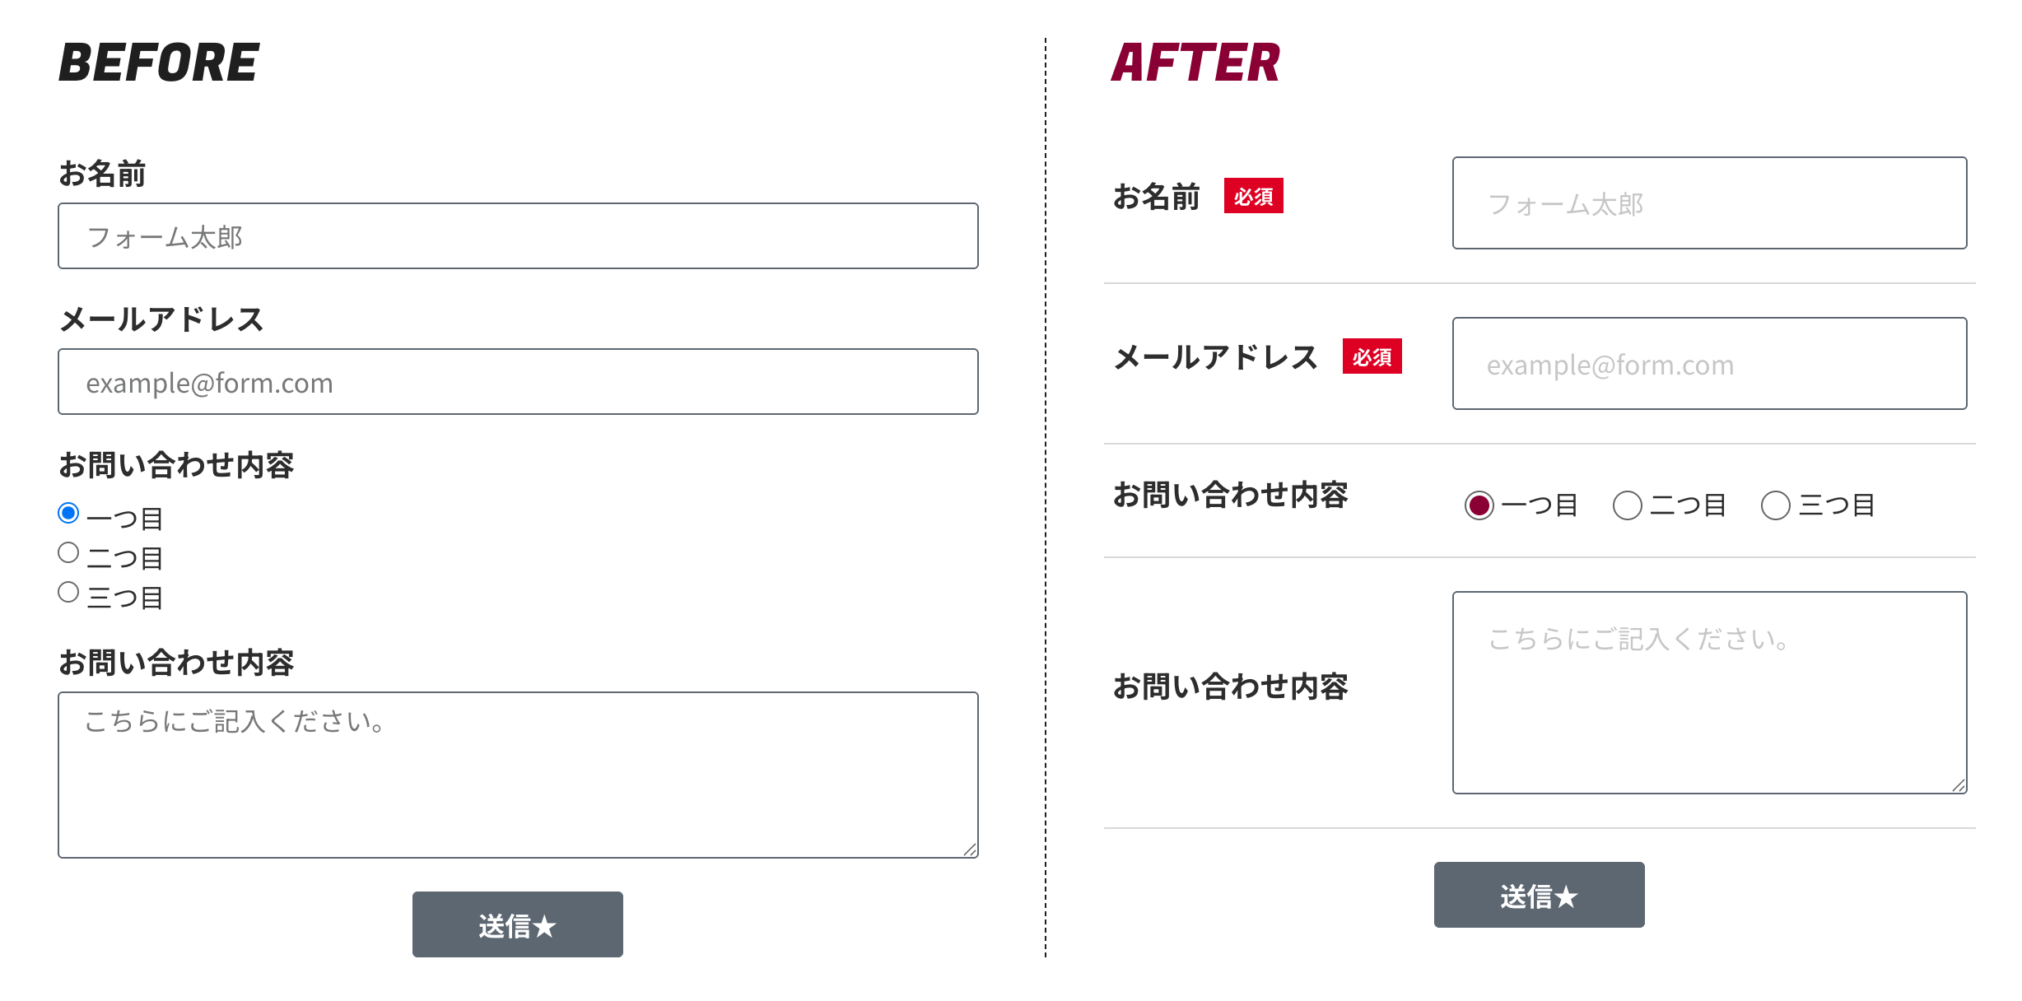Click the red AFTER heading
Viewport: 2022px width, 1001px height.
(1195, 63)
